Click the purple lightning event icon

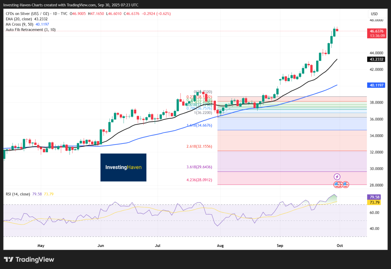[x=337, y=177]
